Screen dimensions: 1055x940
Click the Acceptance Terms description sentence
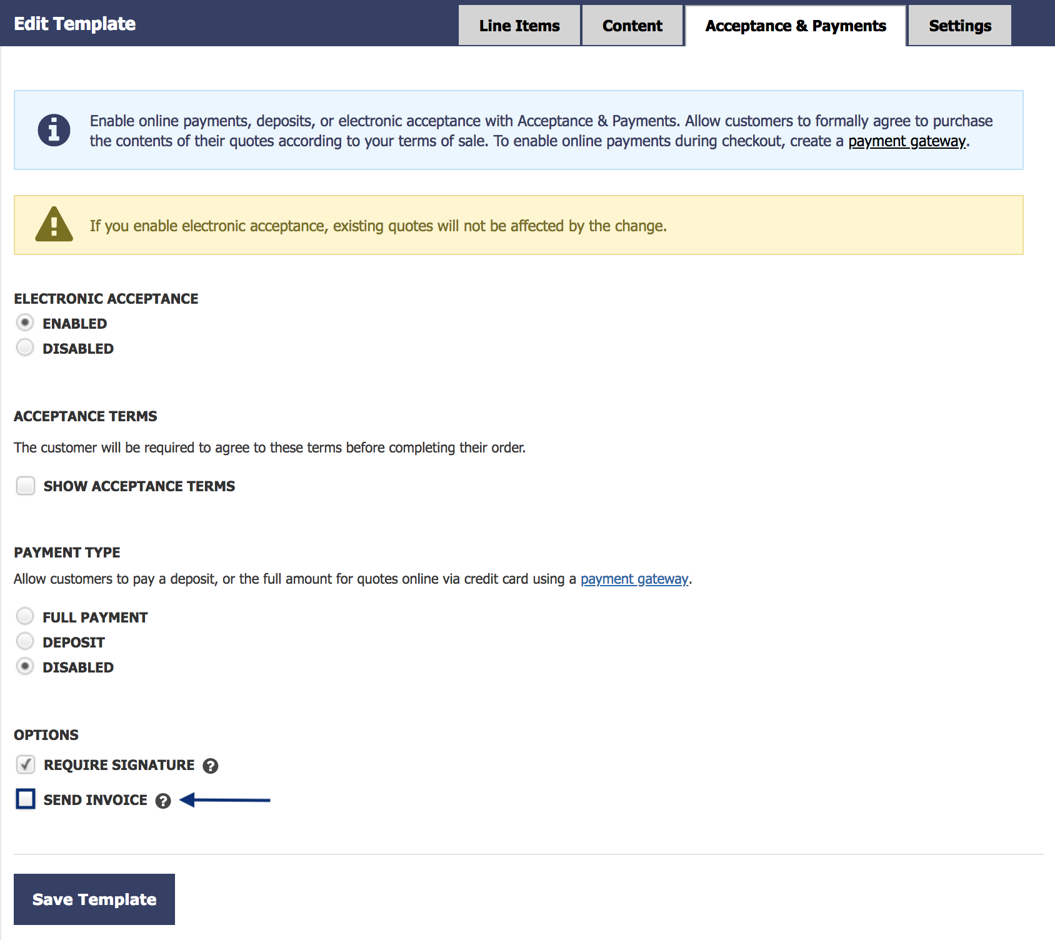click(269, 448)
